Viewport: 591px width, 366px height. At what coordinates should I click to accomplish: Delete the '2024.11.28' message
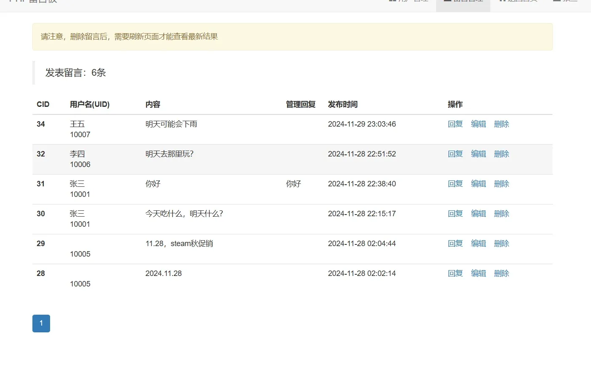(501, 273)
